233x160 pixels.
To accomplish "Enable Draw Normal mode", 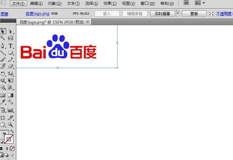I will 2,155.
